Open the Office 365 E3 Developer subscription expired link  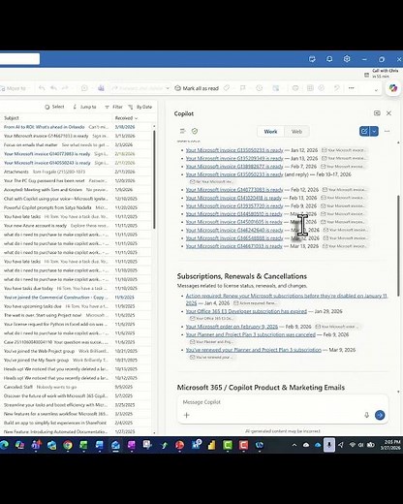[x=246, y=311]
